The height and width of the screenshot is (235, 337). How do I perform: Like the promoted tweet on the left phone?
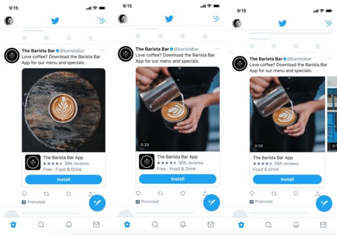[x=68, y=194]
